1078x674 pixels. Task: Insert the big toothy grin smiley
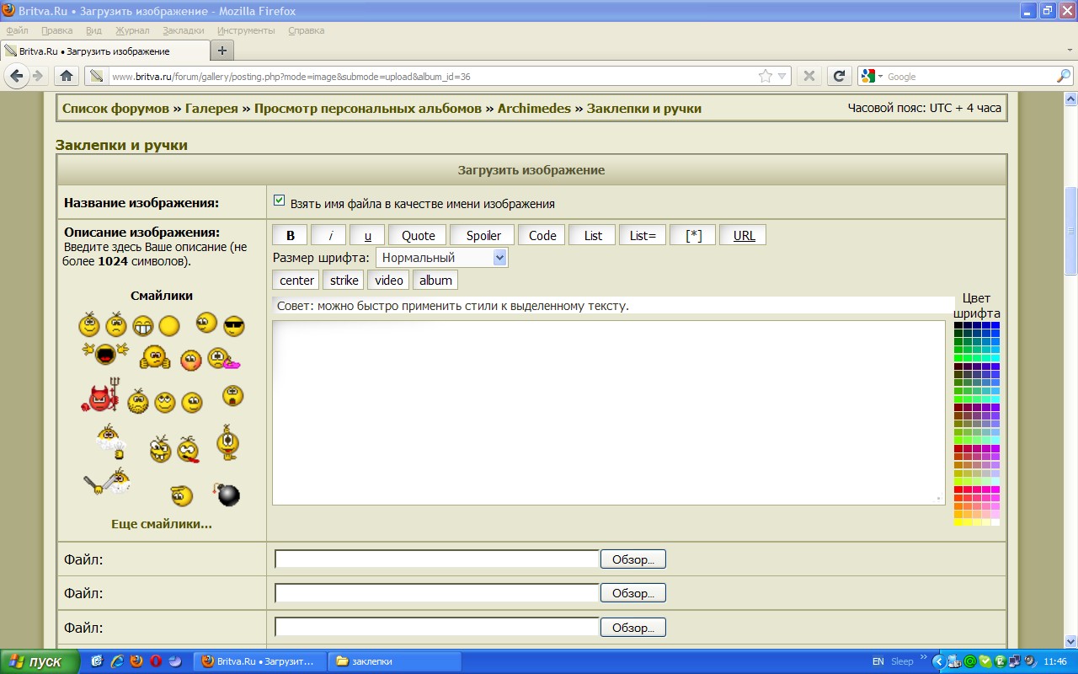[x=143, y=326]
